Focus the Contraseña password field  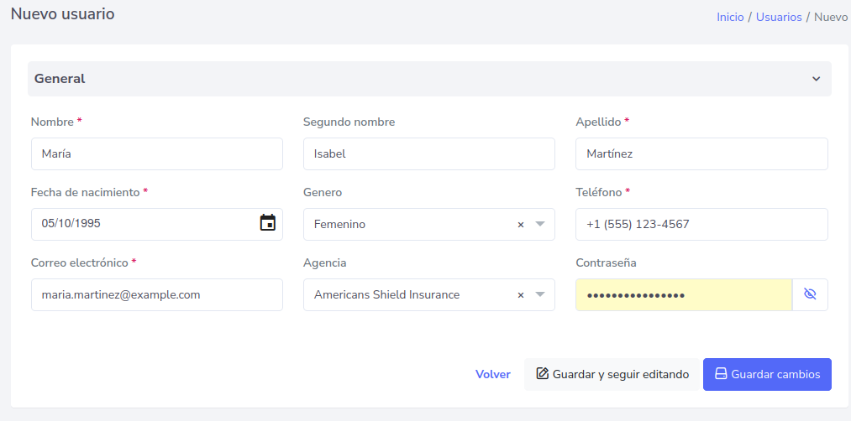pyautogui.click(x=682, y=295)
